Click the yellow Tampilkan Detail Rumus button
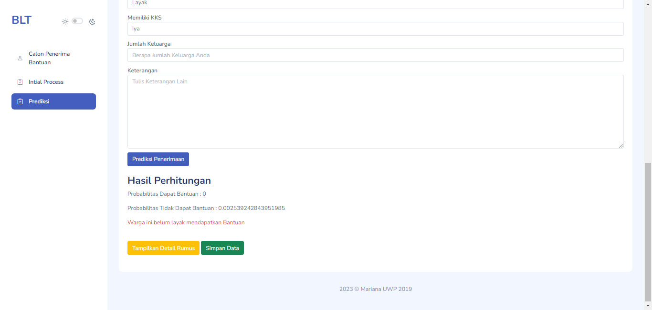The width and height of the screenshot is (652, 310). tap(163, 248)
